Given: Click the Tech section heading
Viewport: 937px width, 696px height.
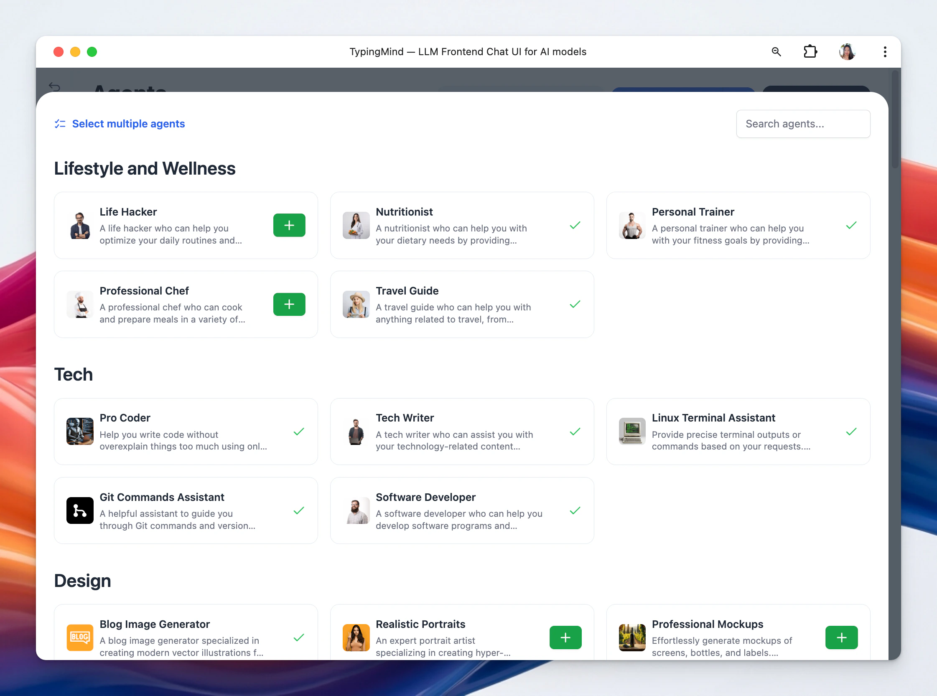Looking at the screenshot, I should [x=73, y=375].
